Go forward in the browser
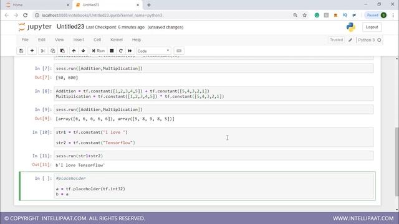The image size is (399, 224). [x=16, y=15]
